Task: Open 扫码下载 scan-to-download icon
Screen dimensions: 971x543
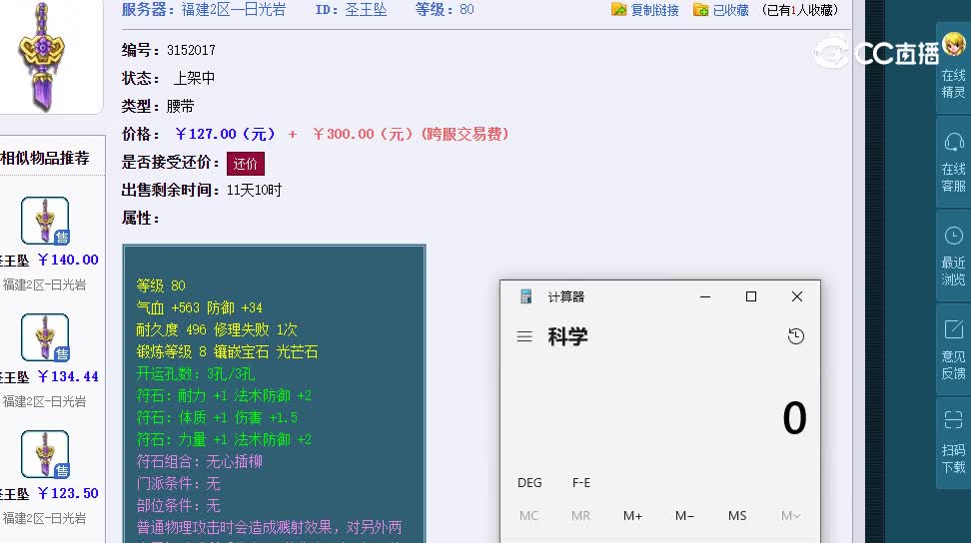Action: [954, 420]
